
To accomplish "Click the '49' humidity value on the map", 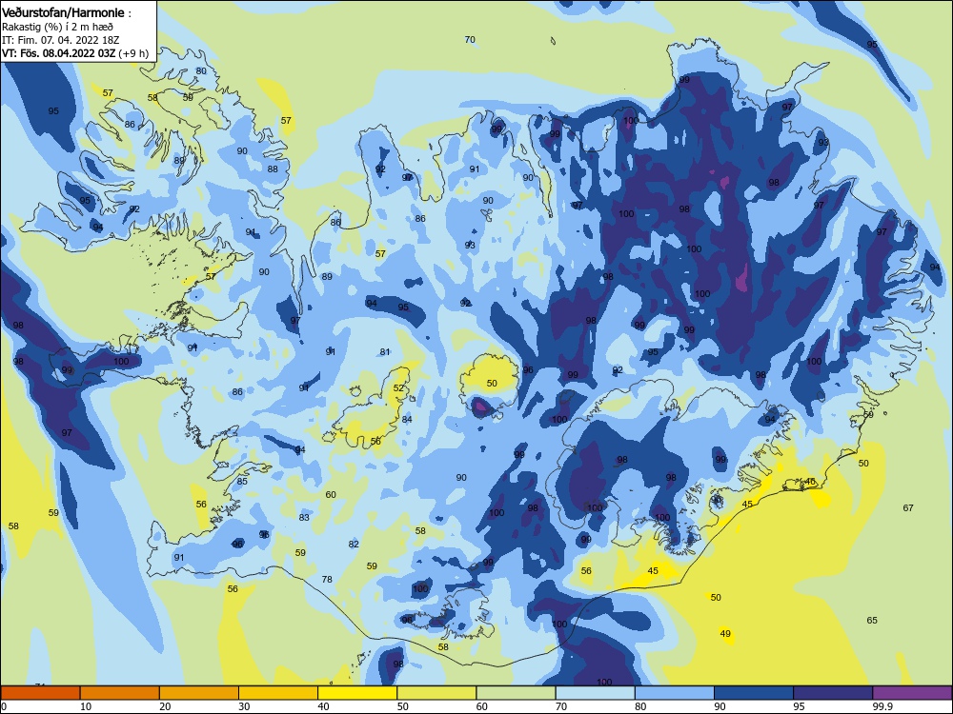I will [725, 634].
